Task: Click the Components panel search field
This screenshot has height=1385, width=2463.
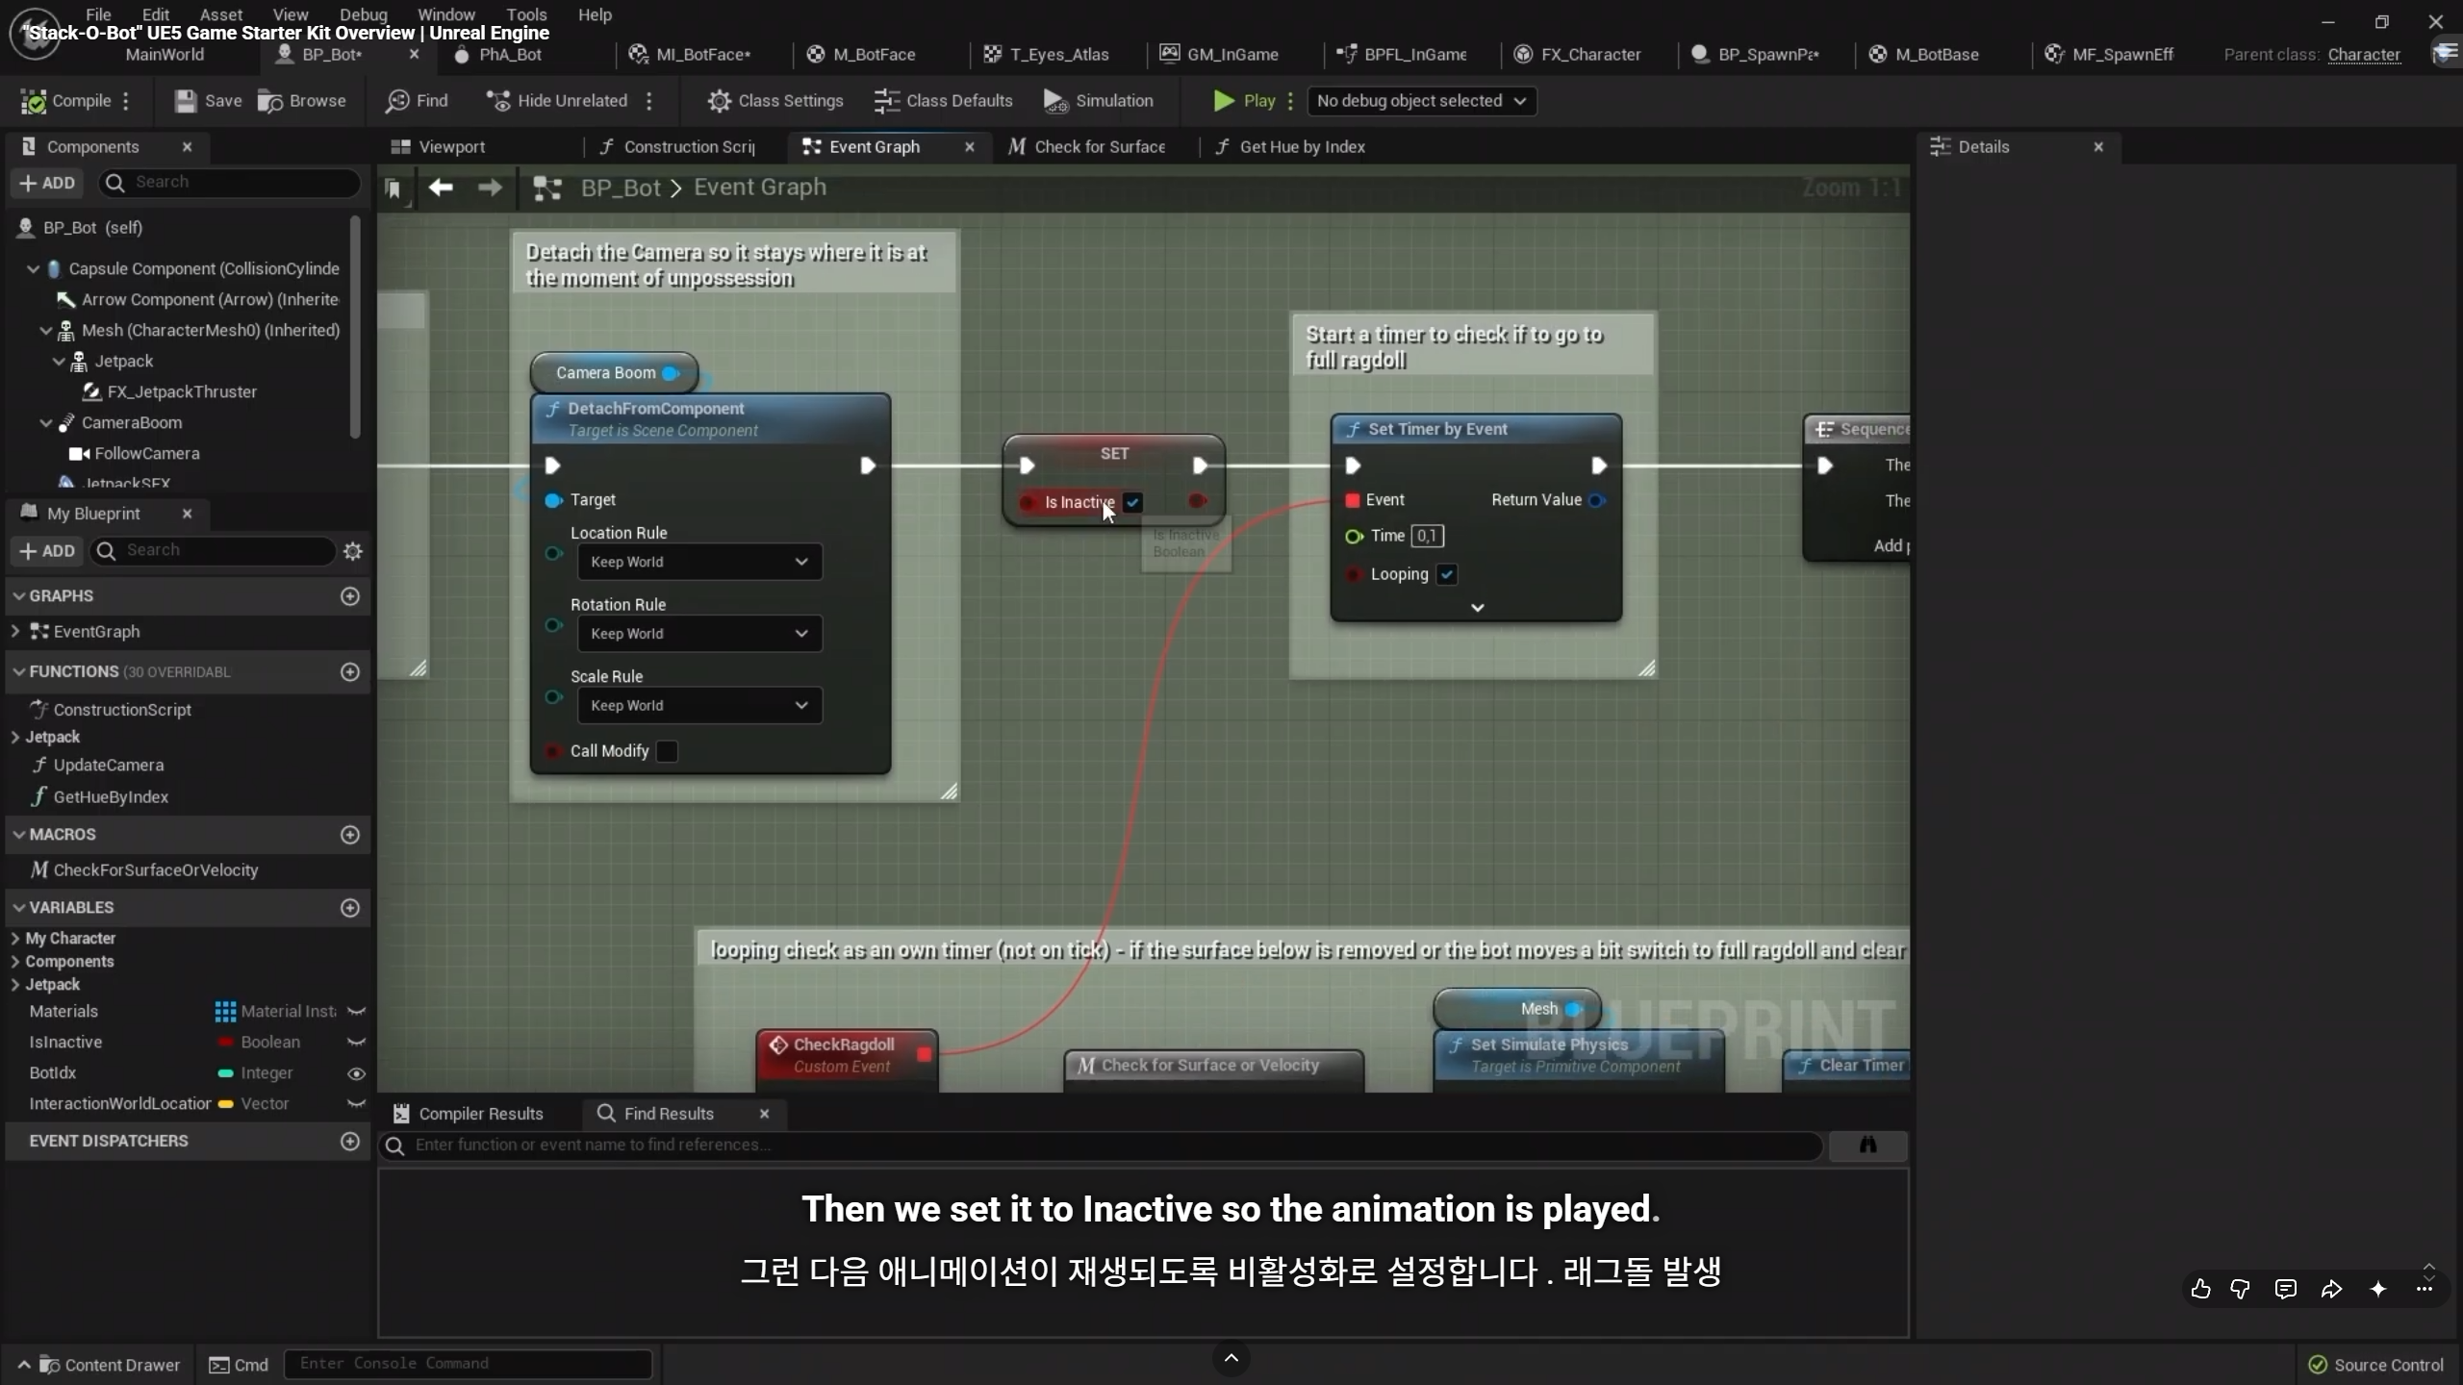Action: coord(231,183)
